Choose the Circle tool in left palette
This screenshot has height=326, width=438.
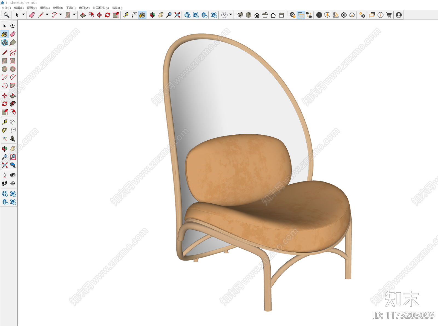point(5,69)
